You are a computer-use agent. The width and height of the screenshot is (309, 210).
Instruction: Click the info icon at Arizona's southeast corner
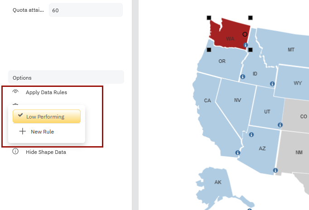275,170
